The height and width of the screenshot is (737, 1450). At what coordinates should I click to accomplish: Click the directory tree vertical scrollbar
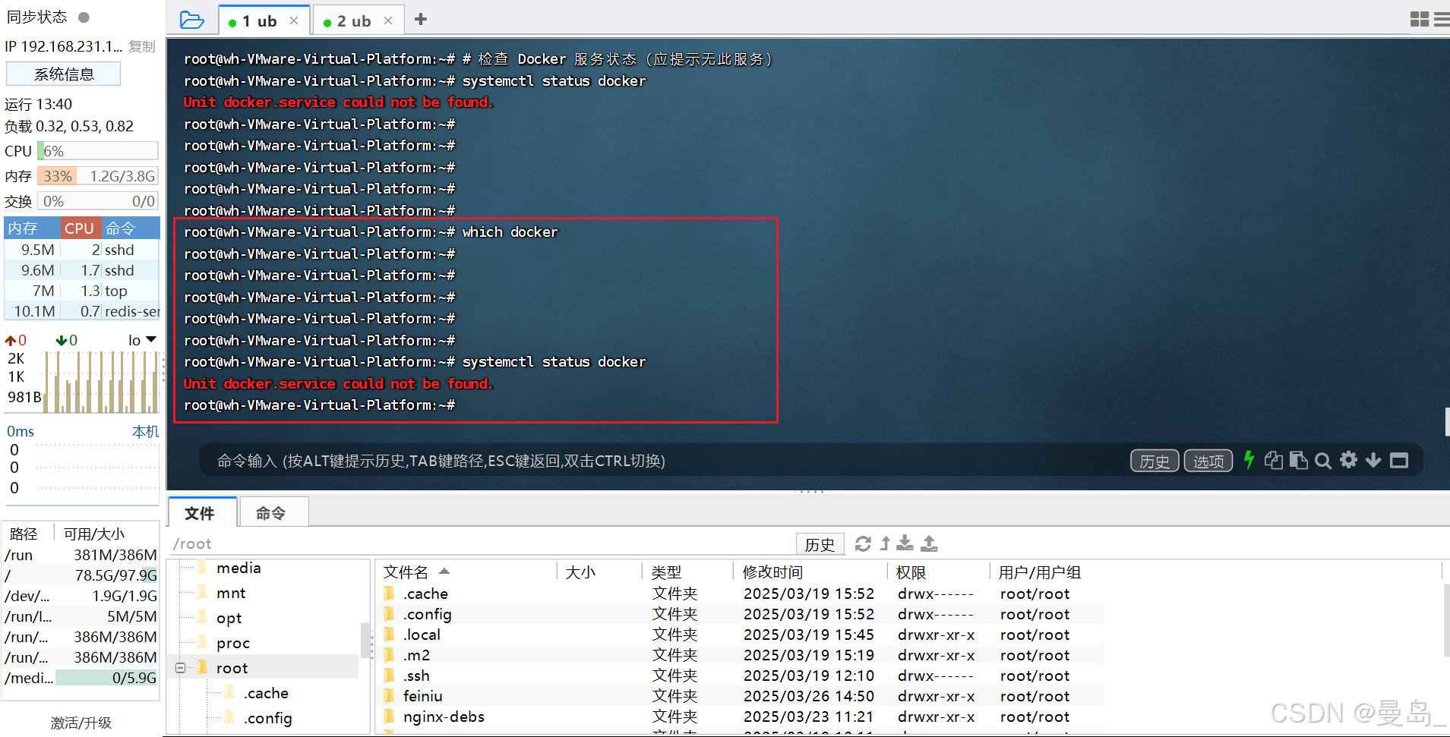click(x=365, y=640)
